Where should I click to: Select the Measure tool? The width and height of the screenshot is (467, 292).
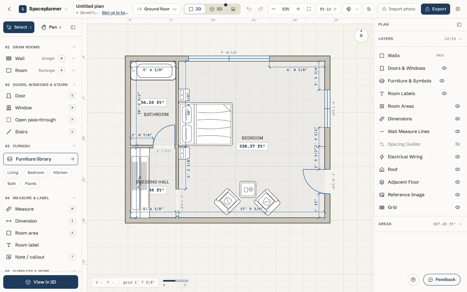pos(41,209)
